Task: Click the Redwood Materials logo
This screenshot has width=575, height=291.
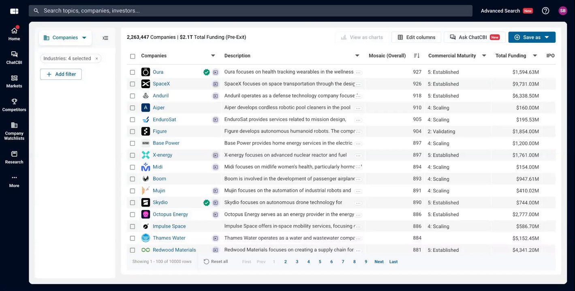Action: coord(145,250)
